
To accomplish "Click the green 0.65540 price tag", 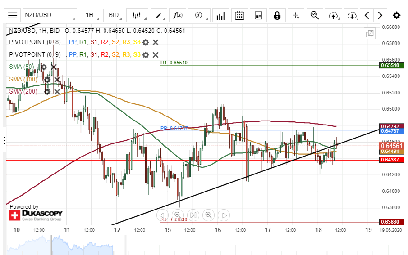I will point(392,66).
